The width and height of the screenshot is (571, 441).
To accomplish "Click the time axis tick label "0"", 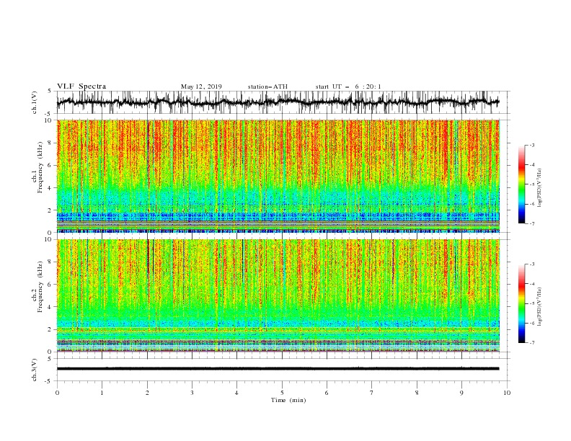I will click(57, 393).
